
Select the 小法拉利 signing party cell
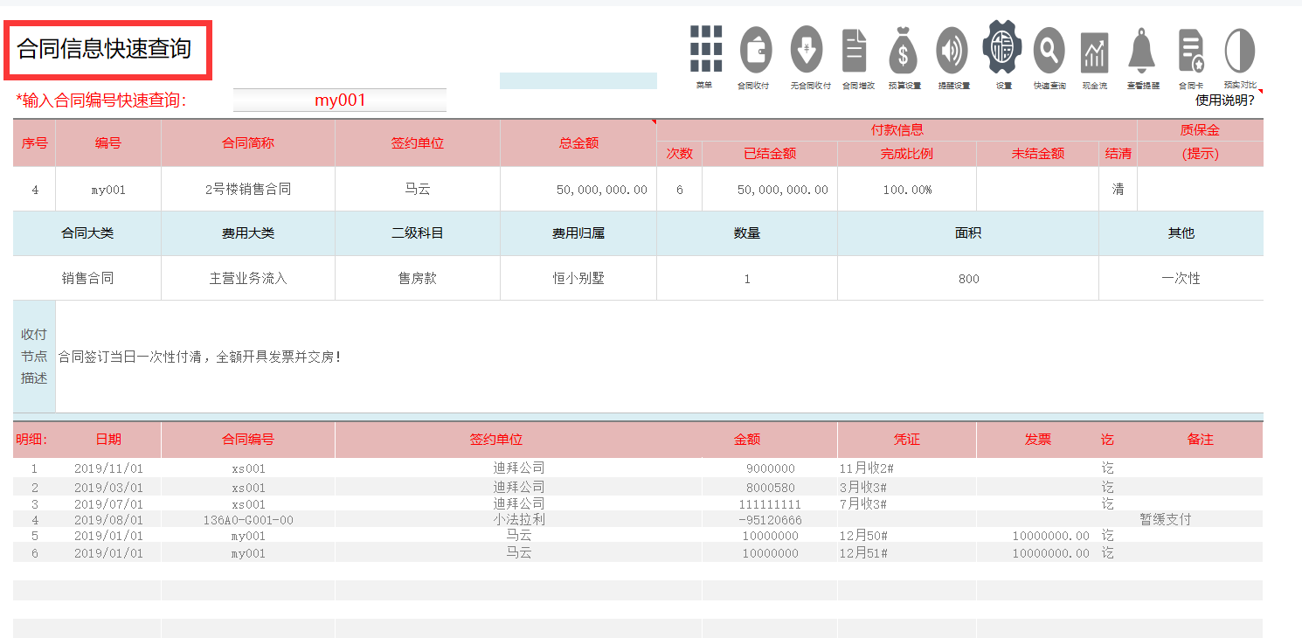tap(518, 520)
